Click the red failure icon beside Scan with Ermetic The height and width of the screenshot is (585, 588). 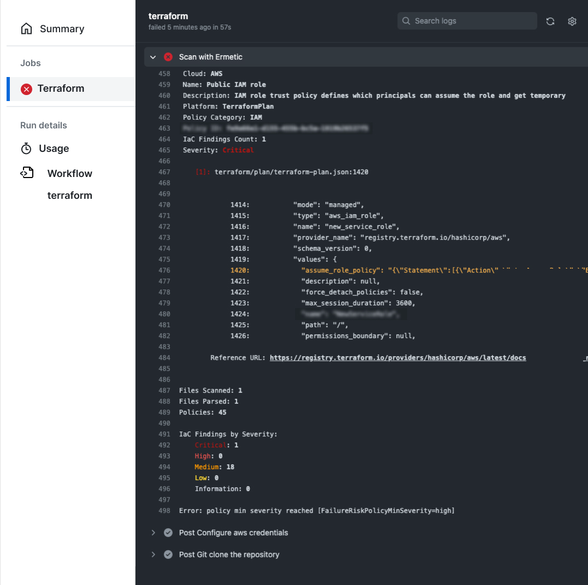pos(168,57)
